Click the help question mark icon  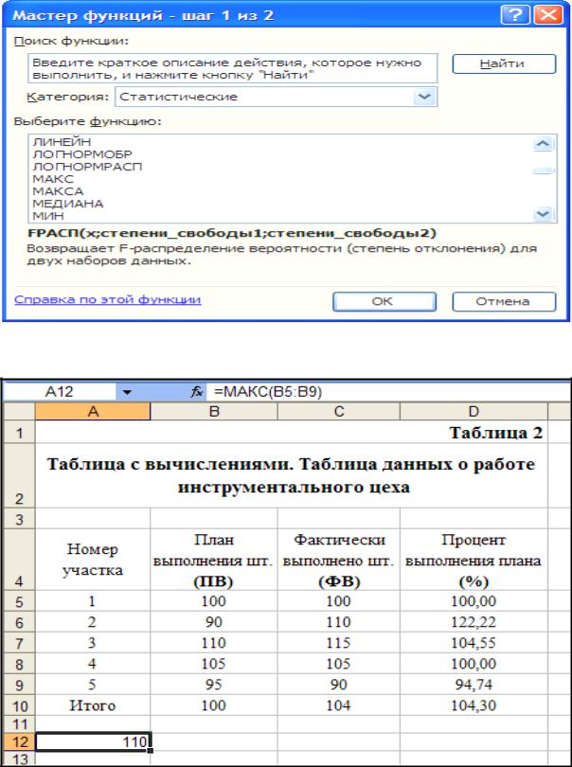[516, 15]
